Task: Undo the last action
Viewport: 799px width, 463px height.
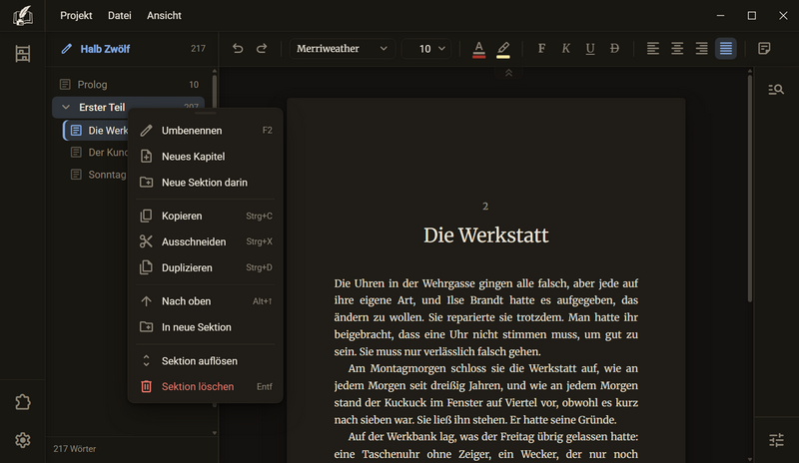Action: [238, 48]
